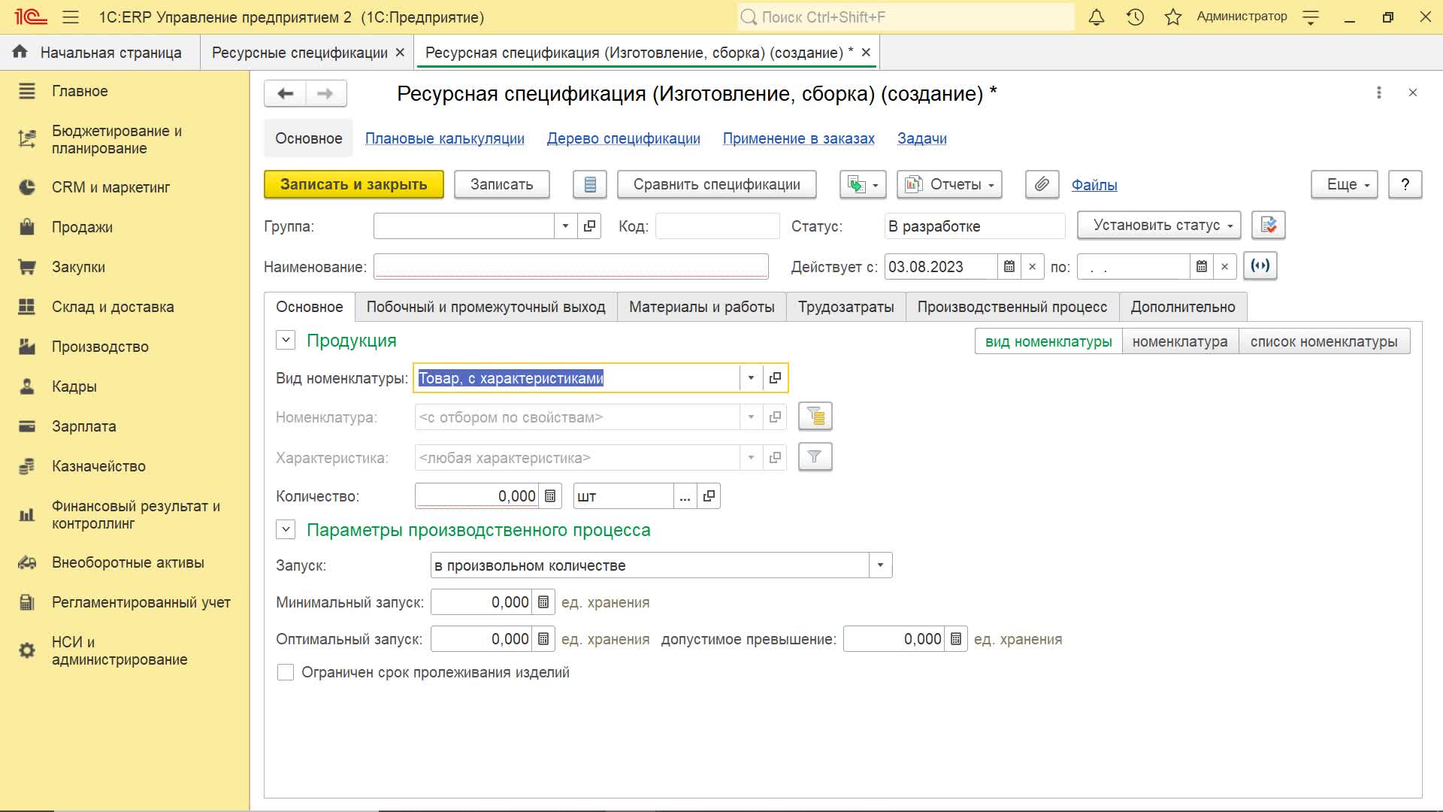Open Производство section in sidebar

tap(100, 347)
